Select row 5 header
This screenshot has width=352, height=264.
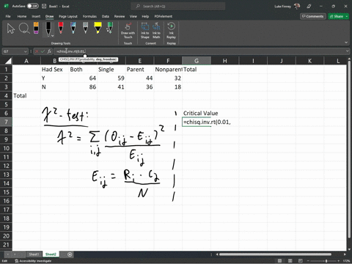point(6,104)
